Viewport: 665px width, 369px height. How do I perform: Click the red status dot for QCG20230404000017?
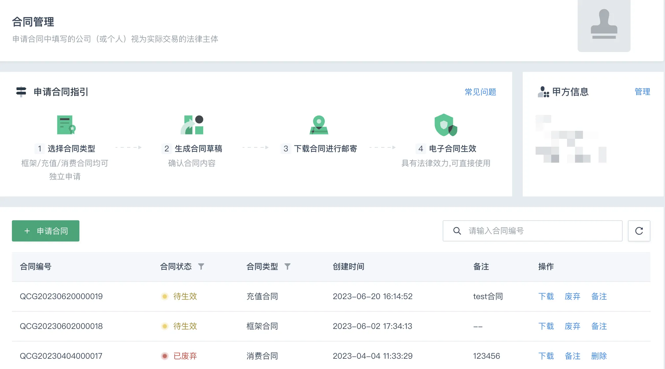click(165, 356)
